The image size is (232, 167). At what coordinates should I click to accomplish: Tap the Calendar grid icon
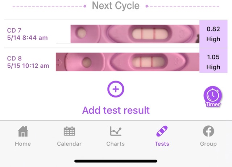[69, 131]
